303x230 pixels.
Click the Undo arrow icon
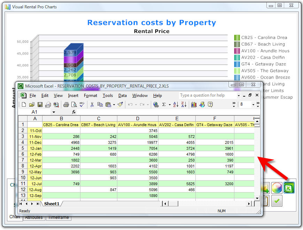click(x=130, y=105)
